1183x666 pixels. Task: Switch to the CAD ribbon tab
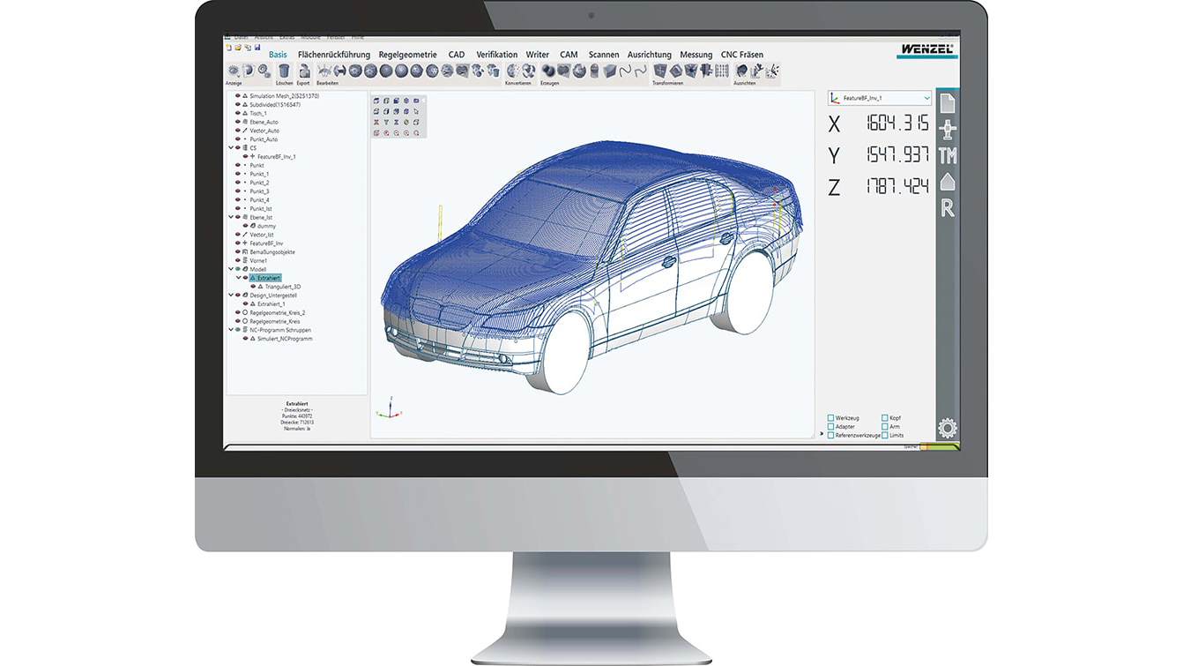pos(456,55)
